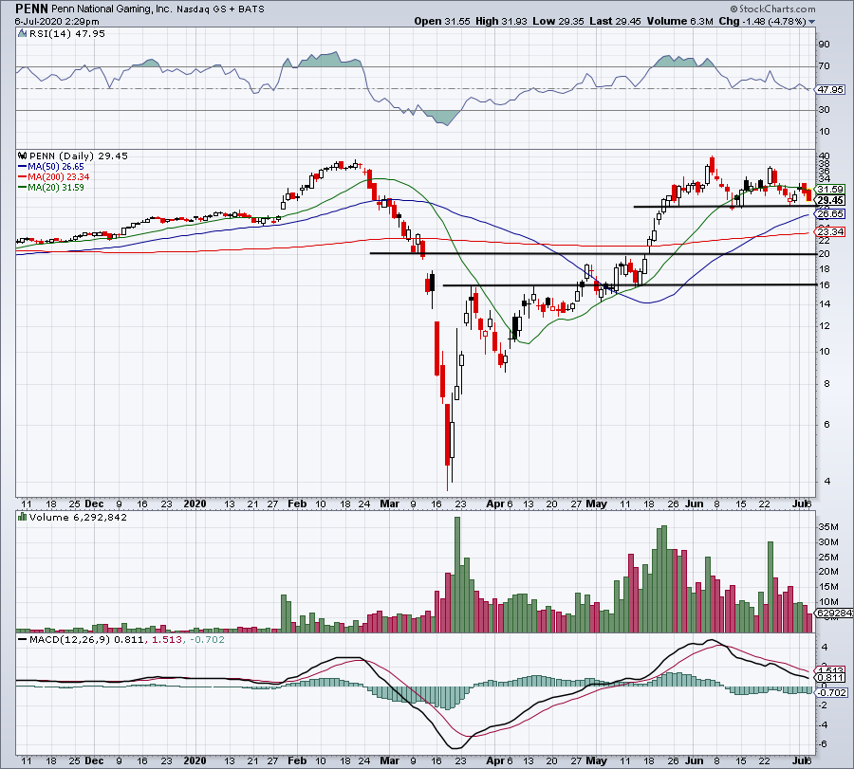Click the 6-Jul-2020 2:29pm timestamp
The height and width of the screenshot is (769, 854).
pyautogui.click(x=57, y=22)
